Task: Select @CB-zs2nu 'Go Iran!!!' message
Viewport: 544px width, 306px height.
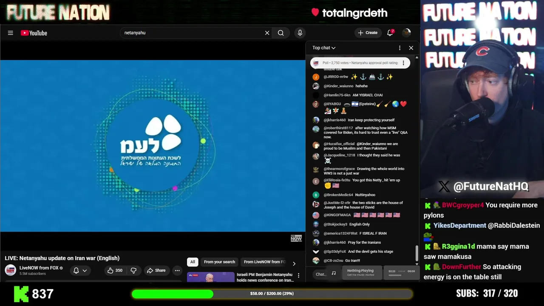Action: click(353, 261)
